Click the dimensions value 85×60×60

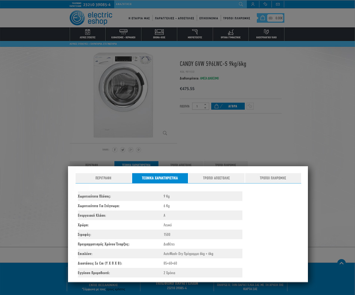pyautogui.click(x=170, y=263)
